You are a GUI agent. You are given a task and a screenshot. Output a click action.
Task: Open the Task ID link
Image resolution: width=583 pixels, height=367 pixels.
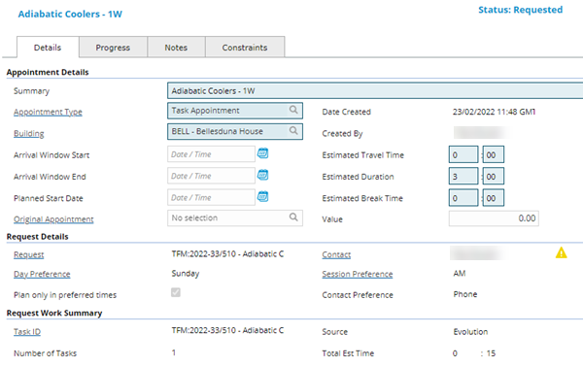[x=27, y=332]
